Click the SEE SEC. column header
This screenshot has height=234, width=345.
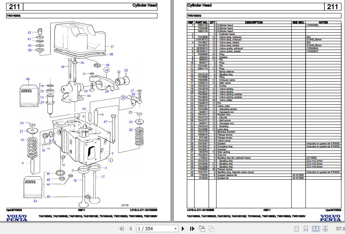299,22
